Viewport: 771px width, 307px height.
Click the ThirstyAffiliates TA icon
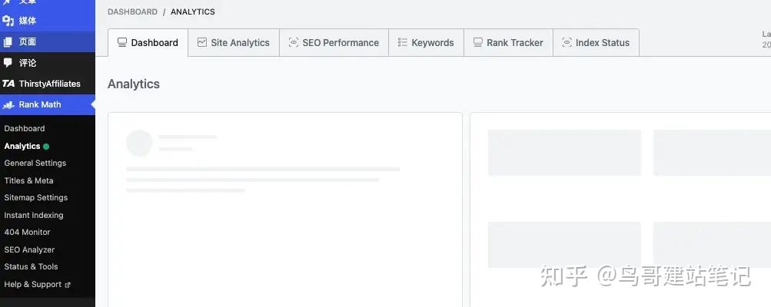(8, 84)
